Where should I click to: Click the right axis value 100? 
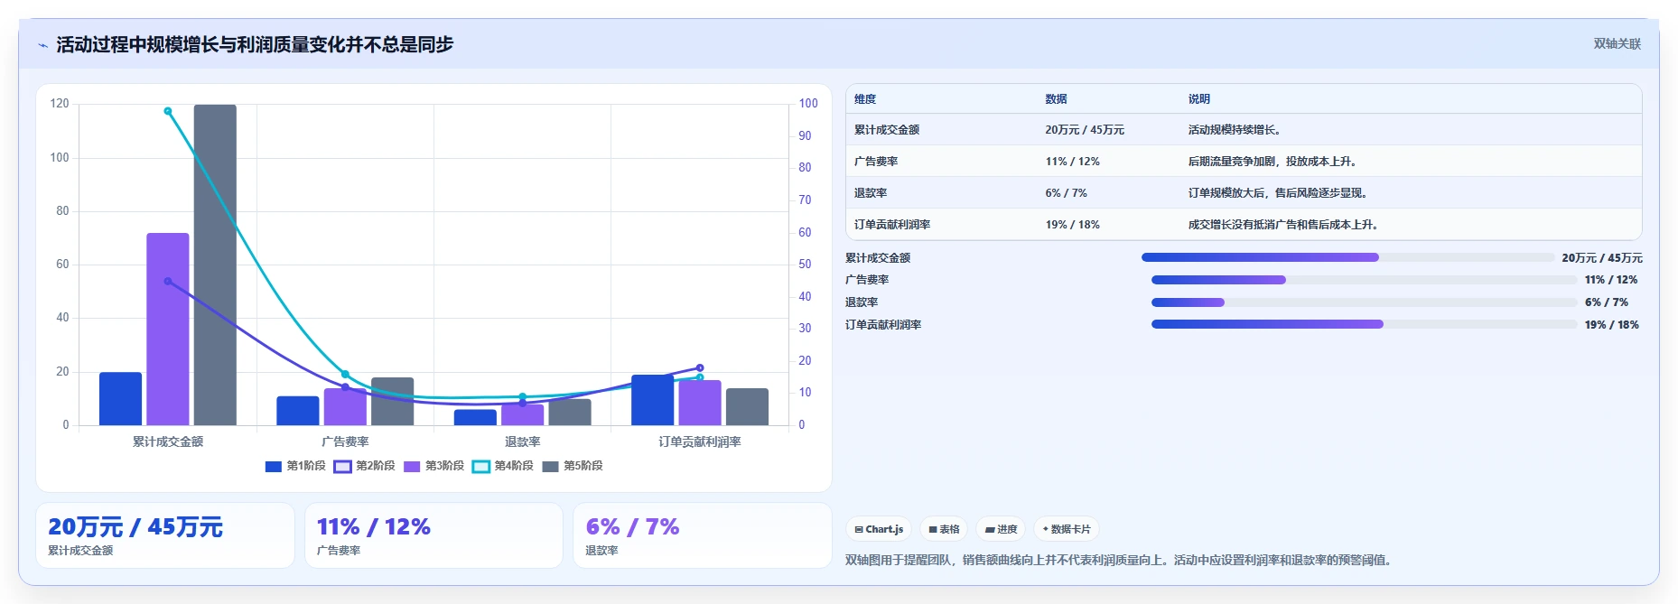(808, 104)
